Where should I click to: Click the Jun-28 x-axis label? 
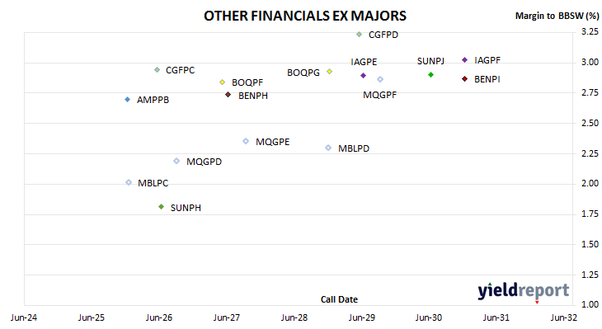tap(294, 317)
